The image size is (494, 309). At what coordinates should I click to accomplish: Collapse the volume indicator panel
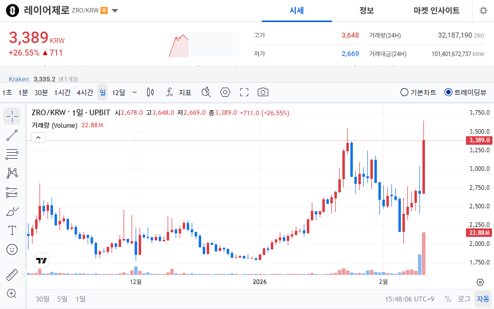(x=38, y=137)
